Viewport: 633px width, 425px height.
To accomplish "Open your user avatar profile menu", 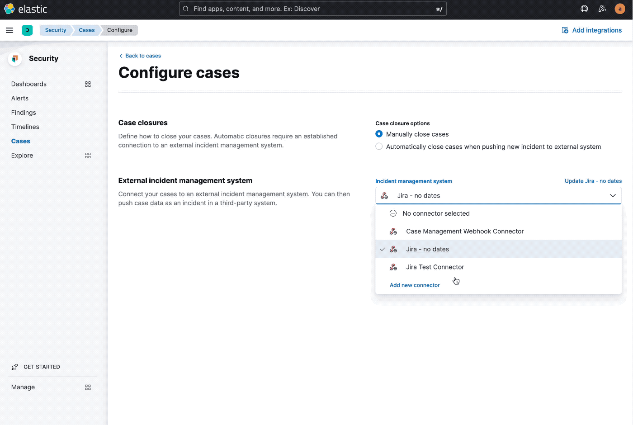I will click(x=619, y=9).
